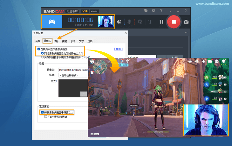
Task: Take a screenshot with the camera icon
Action: pos(186,22)
